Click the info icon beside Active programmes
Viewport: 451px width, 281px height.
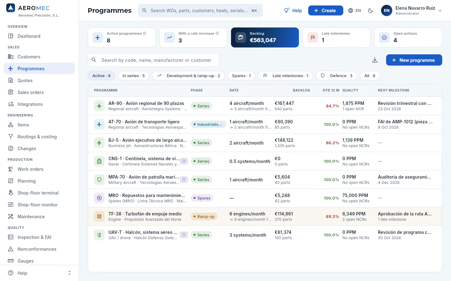tap(145, 33)
